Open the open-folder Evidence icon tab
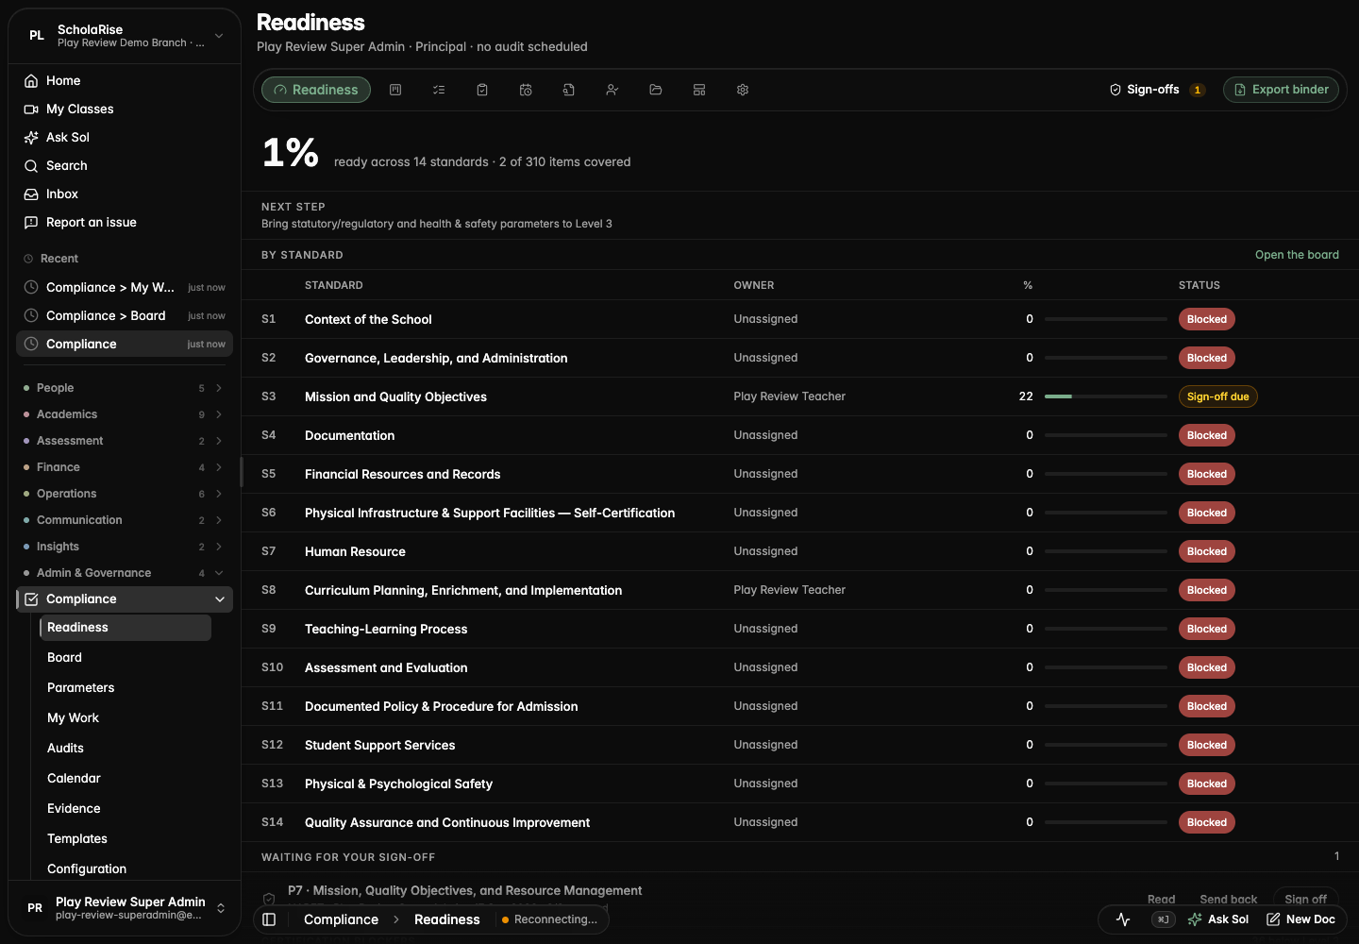Image resolution: width=1359 pixels, height=944 pixels. point(656,90)
